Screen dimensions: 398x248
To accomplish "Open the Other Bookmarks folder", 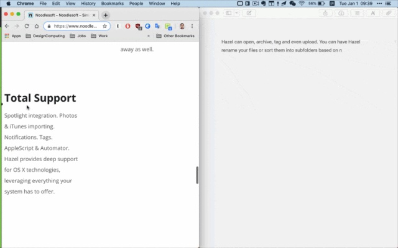I will 175,36.
